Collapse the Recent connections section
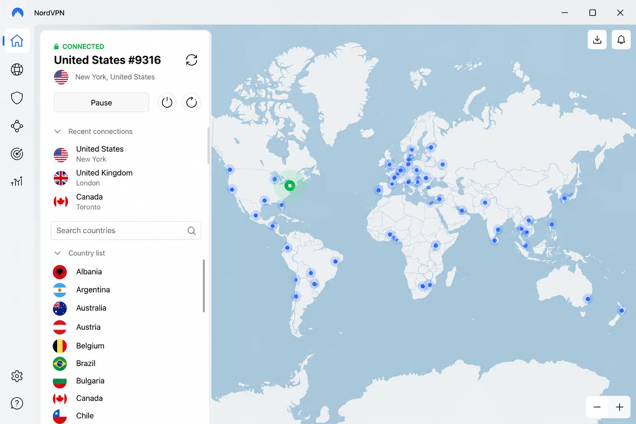This screenshot has width=636, height=424. coord(58,131)
